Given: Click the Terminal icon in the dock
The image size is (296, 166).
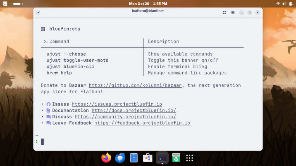Looking at the screenshot, I should [162, 158].
